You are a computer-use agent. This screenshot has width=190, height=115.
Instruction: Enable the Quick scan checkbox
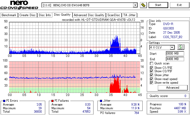coord(151,63)
